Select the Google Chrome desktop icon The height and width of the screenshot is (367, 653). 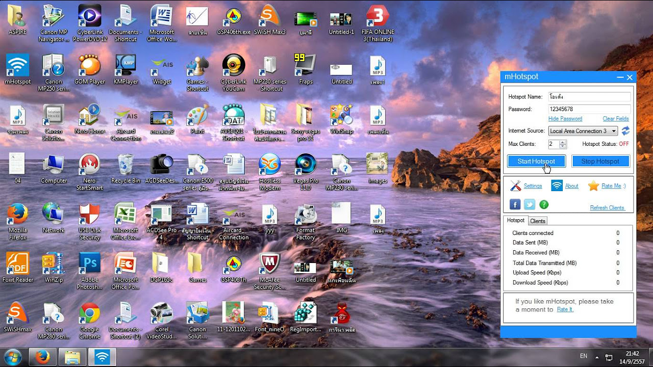(x=89, y=321)
